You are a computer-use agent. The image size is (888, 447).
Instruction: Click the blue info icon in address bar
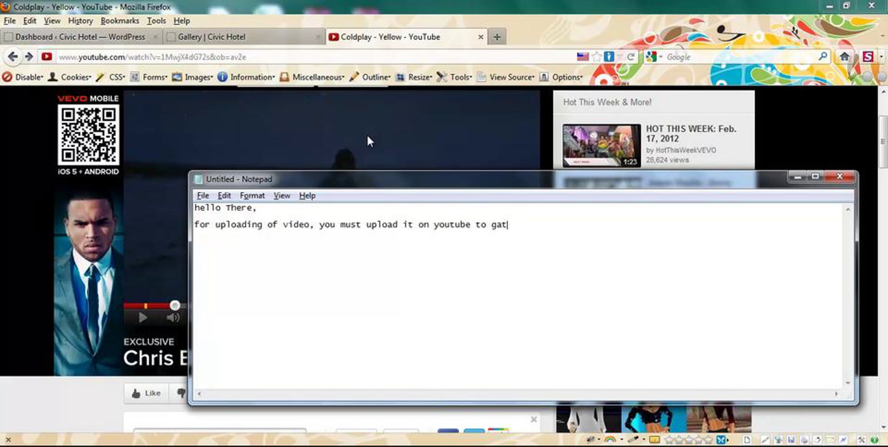[x=609, y=57]
